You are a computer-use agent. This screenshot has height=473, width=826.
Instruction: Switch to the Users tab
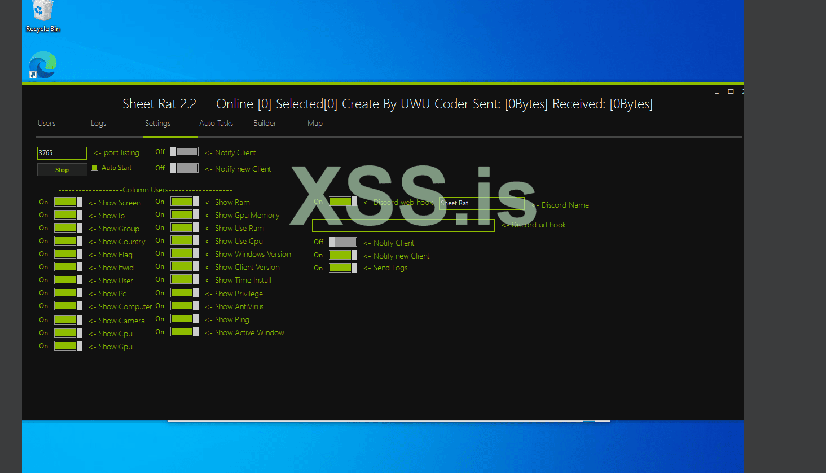tap(46, 123)
